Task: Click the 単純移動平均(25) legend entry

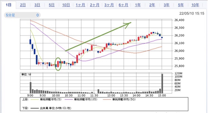Action: pos(86,99)
